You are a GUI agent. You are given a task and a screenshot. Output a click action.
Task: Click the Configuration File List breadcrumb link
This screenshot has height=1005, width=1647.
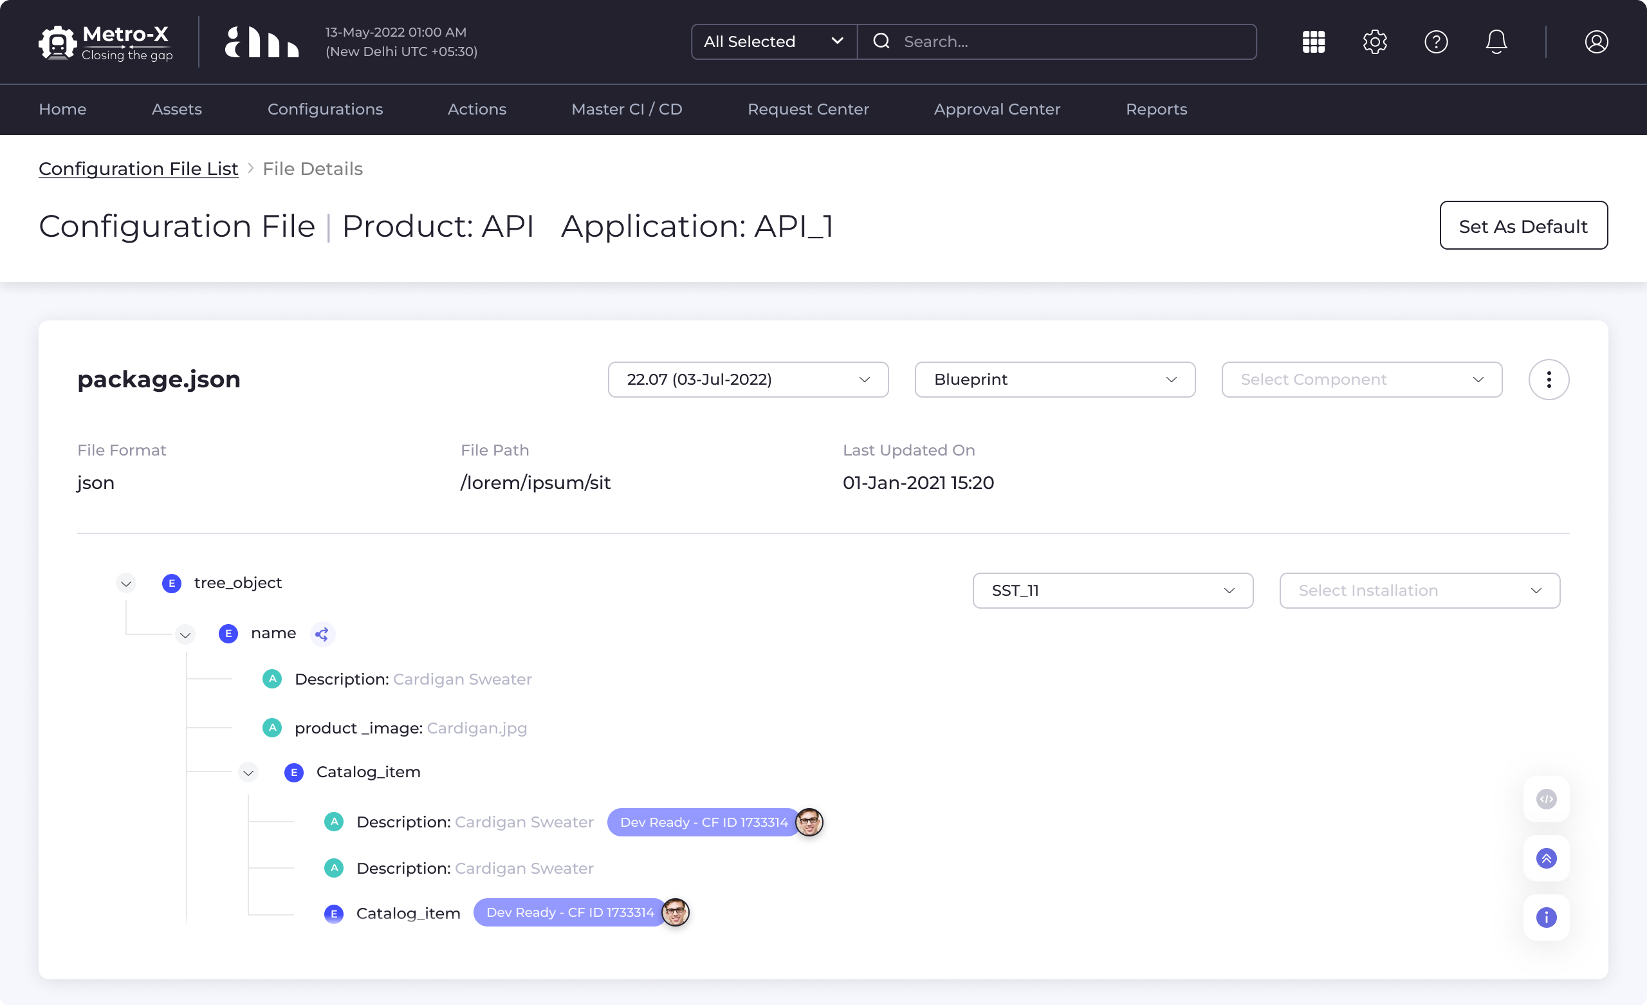(x=138, y=169)
